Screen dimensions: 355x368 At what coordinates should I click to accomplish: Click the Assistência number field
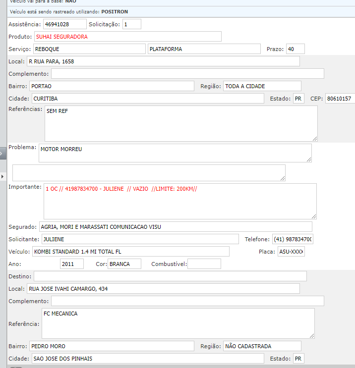[x=64, y=24]
